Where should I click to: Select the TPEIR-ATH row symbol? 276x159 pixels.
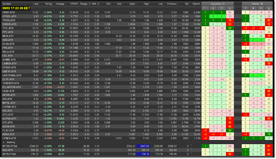9,20
